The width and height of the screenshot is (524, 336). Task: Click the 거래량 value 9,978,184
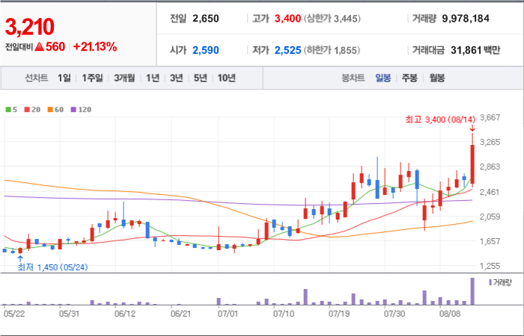click(466, 19)
